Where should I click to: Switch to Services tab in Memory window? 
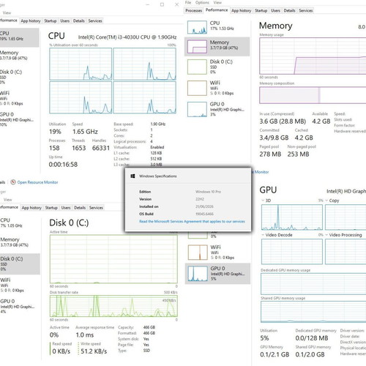pyautogui.click(x=306, y=10)
